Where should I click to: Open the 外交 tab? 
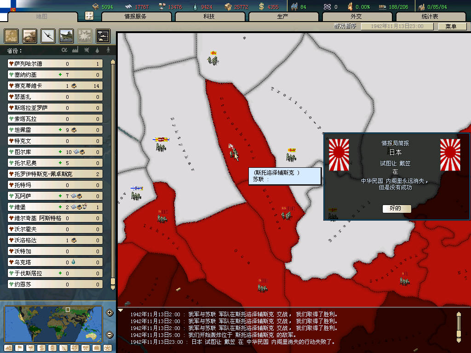357,17
